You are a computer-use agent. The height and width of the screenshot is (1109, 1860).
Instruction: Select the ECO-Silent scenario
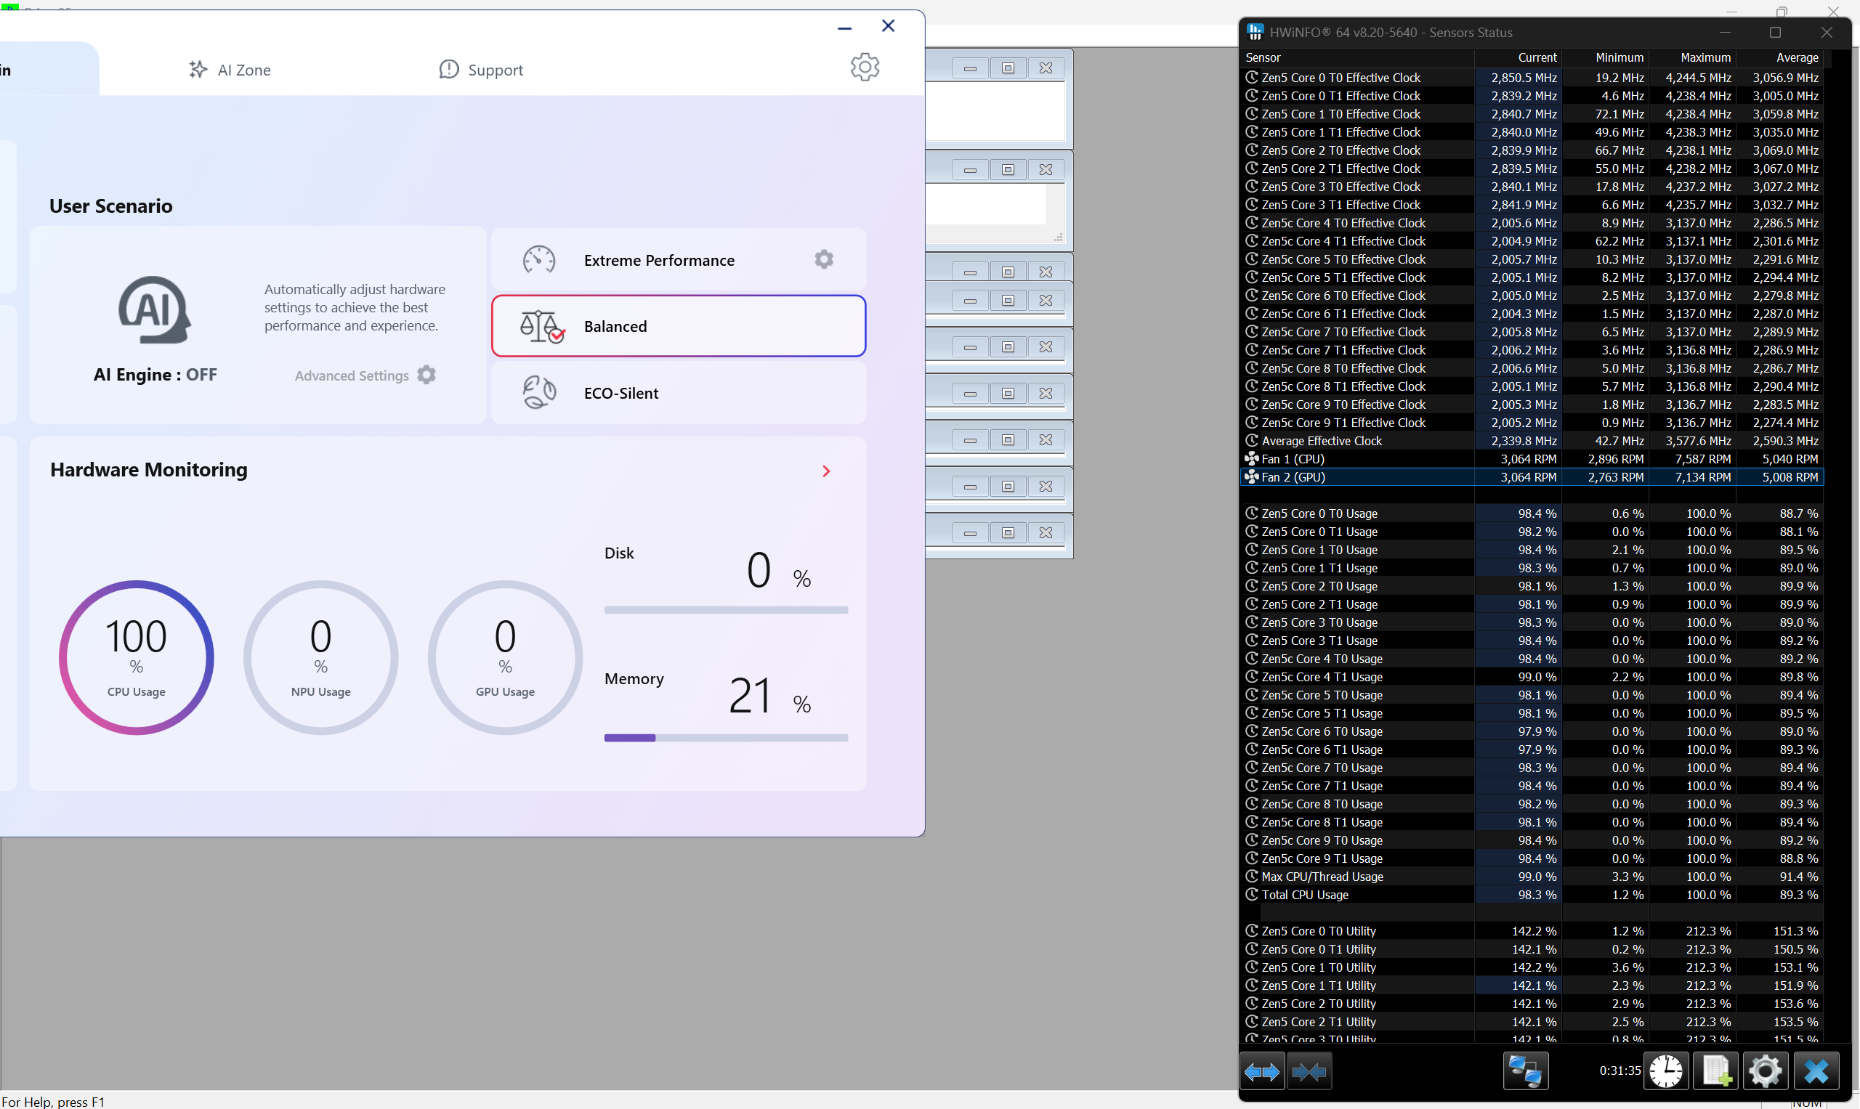[x=678, y=393]
